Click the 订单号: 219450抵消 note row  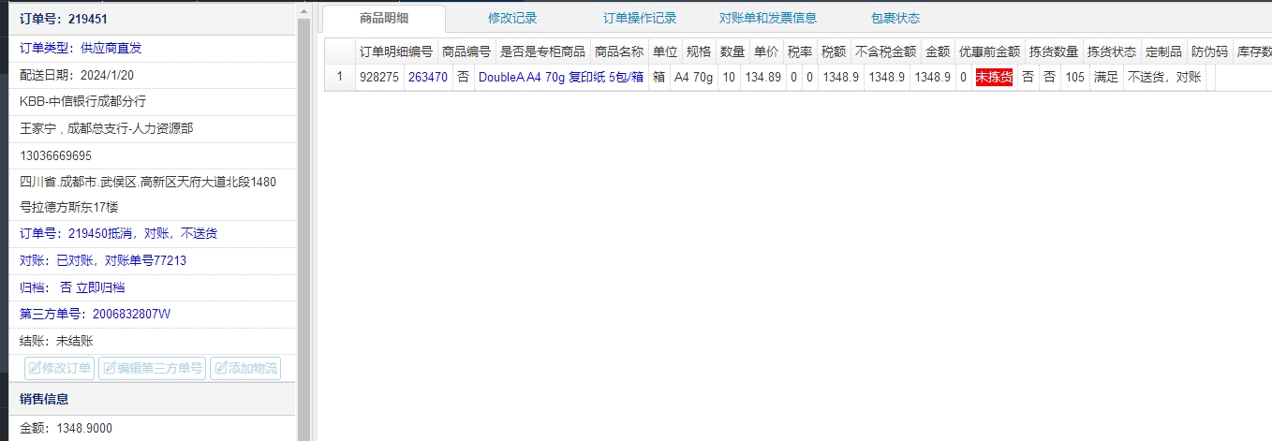click(153, 233)
